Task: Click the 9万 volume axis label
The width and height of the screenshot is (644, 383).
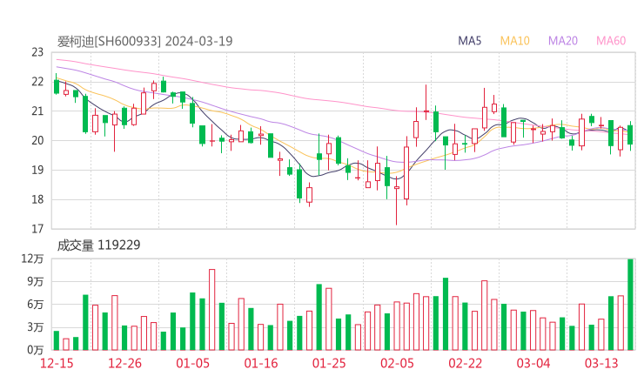Action: [36, 281]
